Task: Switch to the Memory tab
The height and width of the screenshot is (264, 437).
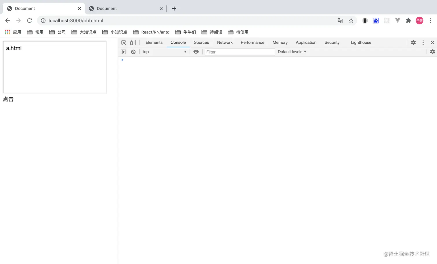Action: [280, 43]
